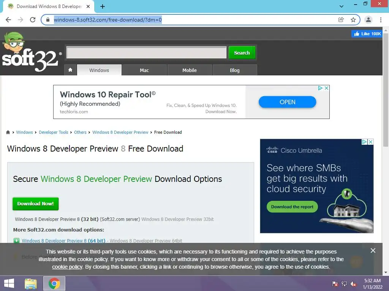The image size is (389, 291).
Task: Click the page vertical scrollbar thumb
Action: coord(386,90)
